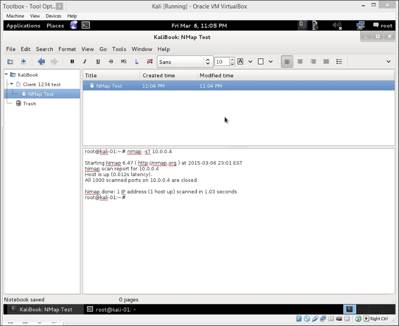Launch the Iceweasel browser icon
Viewport: 399px width, 326px height.
pyautogui.click(x=74, y=25)
